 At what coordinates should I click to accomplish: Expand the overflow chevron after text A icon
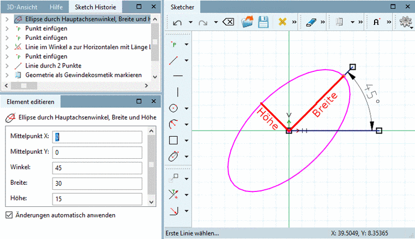click(389, 22)
